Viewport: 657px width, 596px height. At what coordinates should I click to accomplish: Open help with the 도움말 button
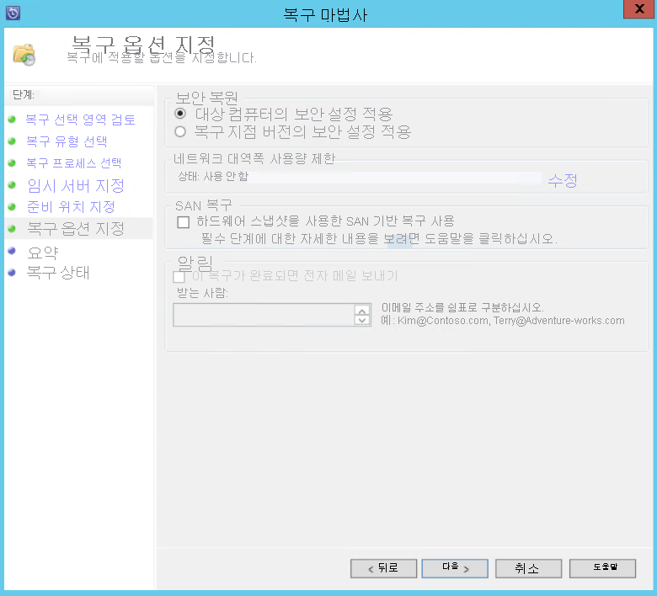click(x=602, y=568)
